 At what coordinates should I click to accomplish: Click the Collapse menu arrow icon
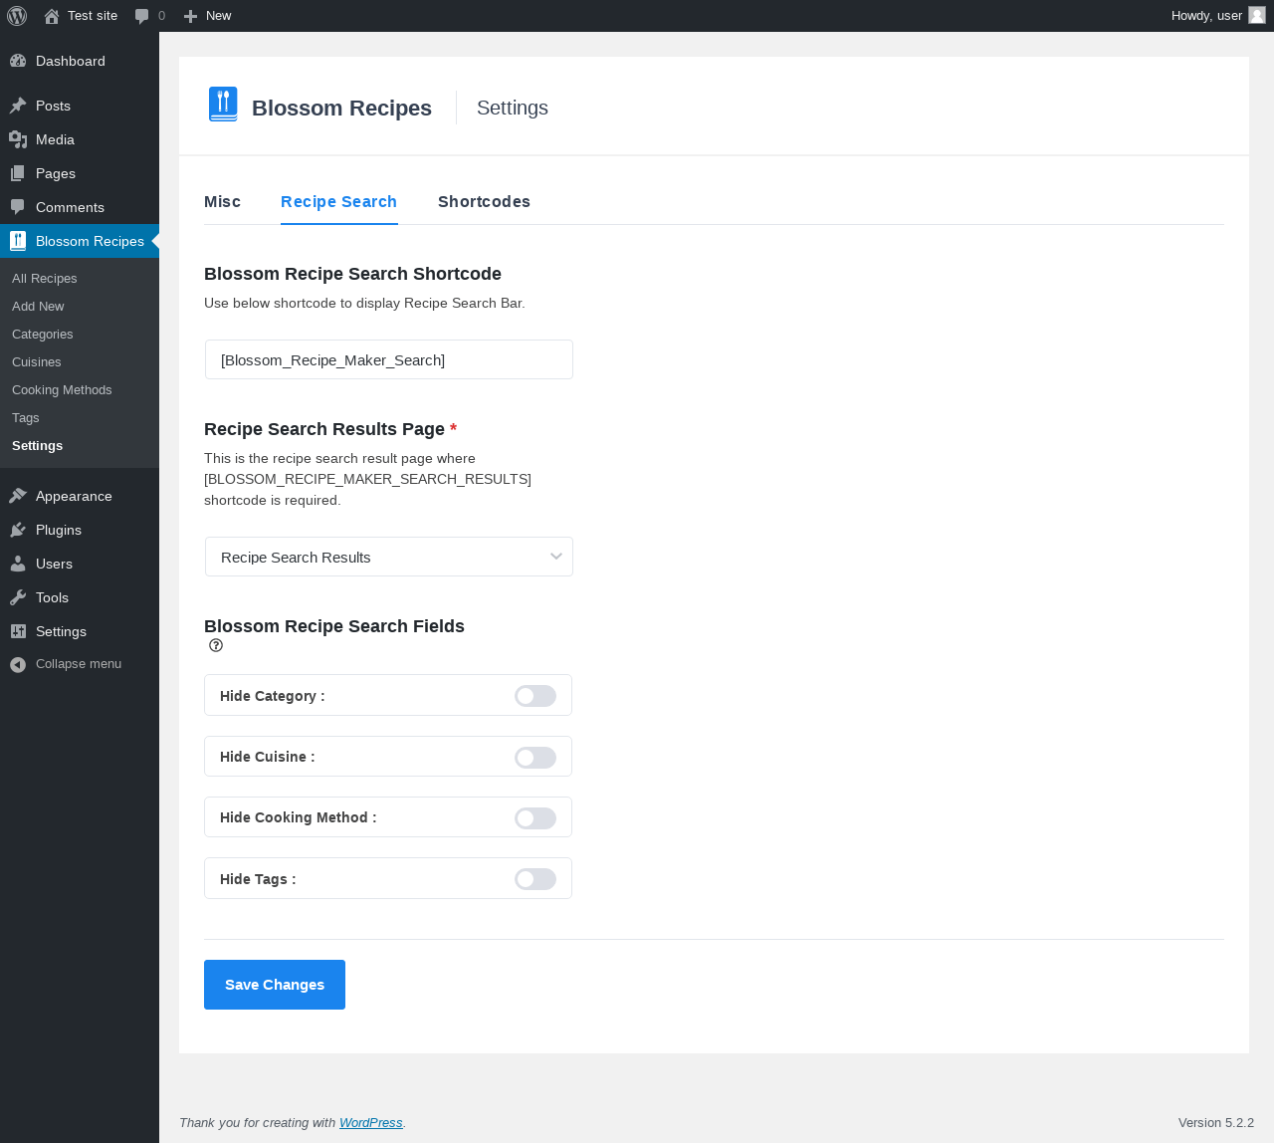point(18,664)
